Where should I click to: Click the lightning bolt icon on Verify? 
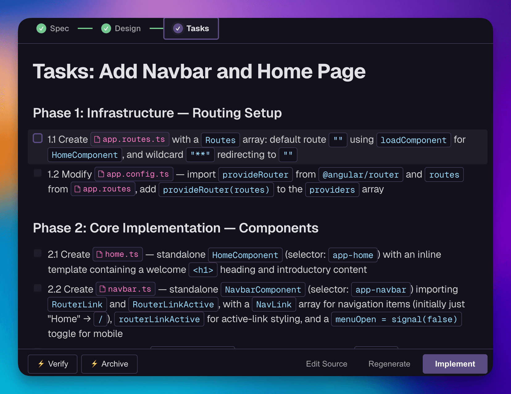(x=40, y=364)
